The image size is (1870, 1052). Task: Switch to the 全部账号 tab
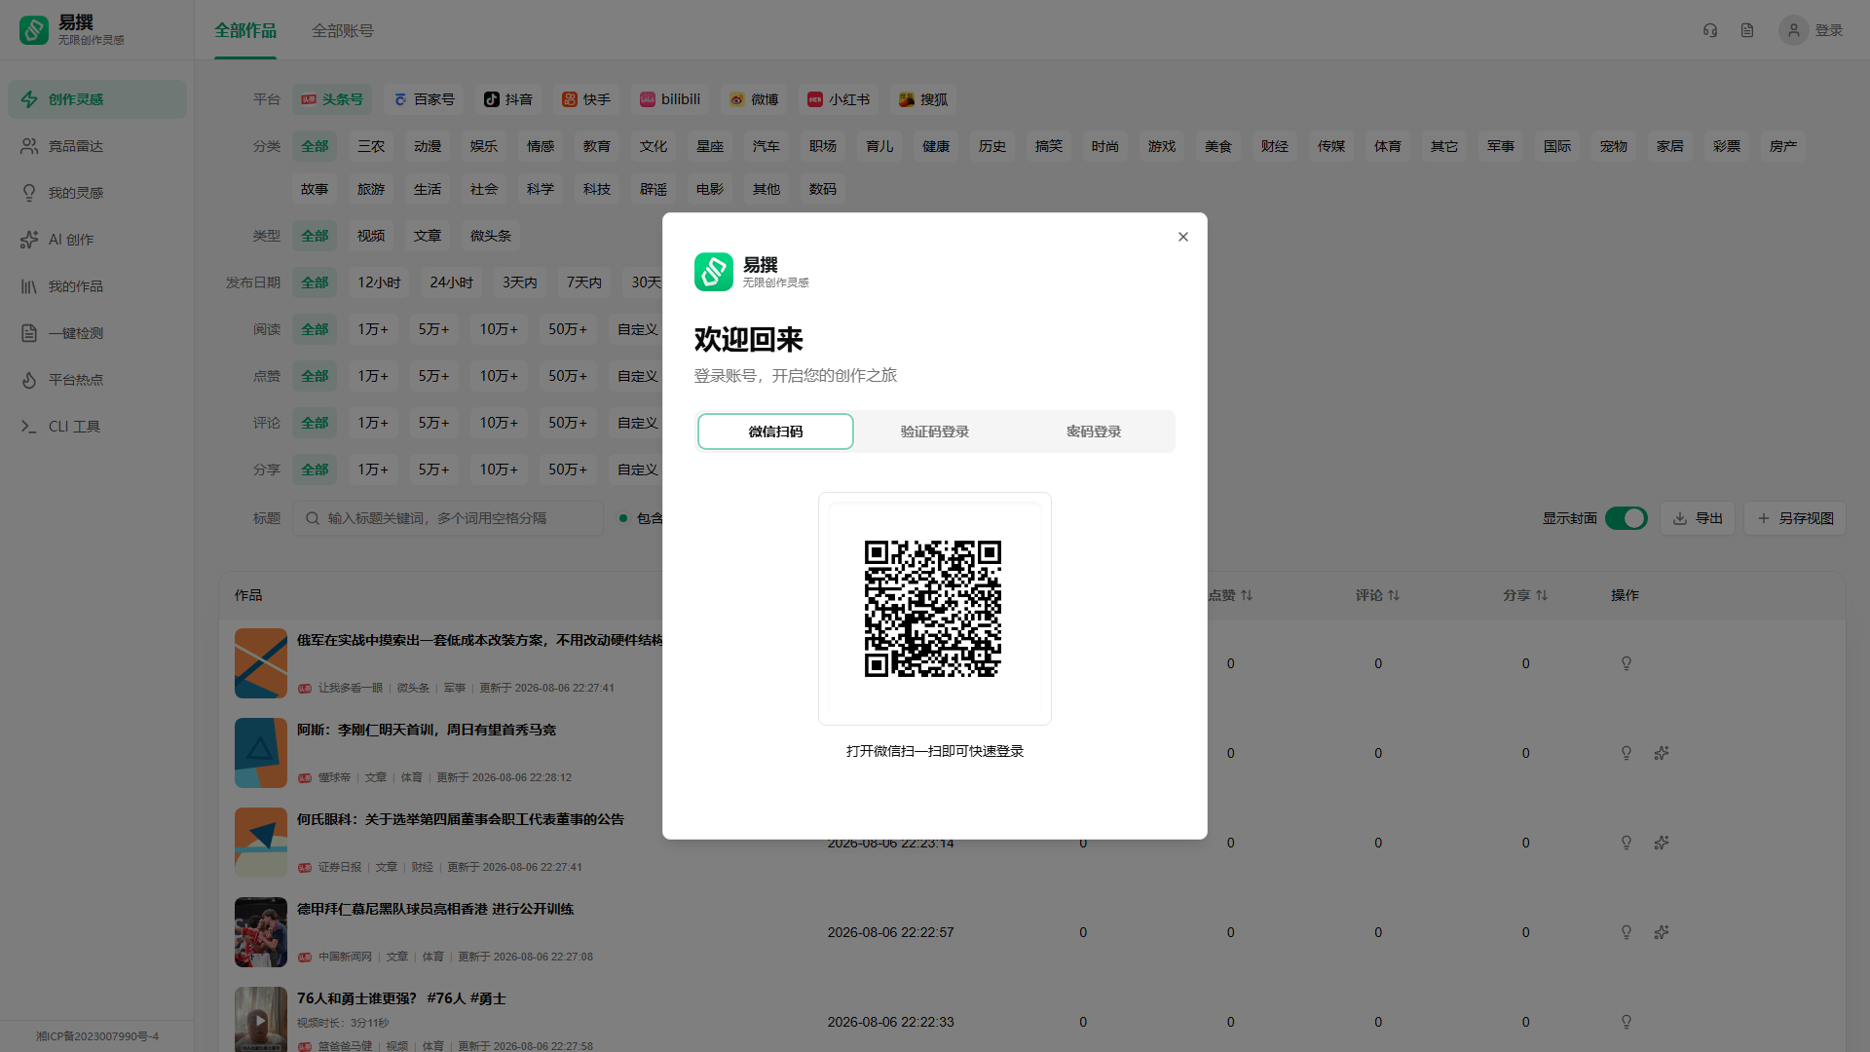tap(343, 31)
